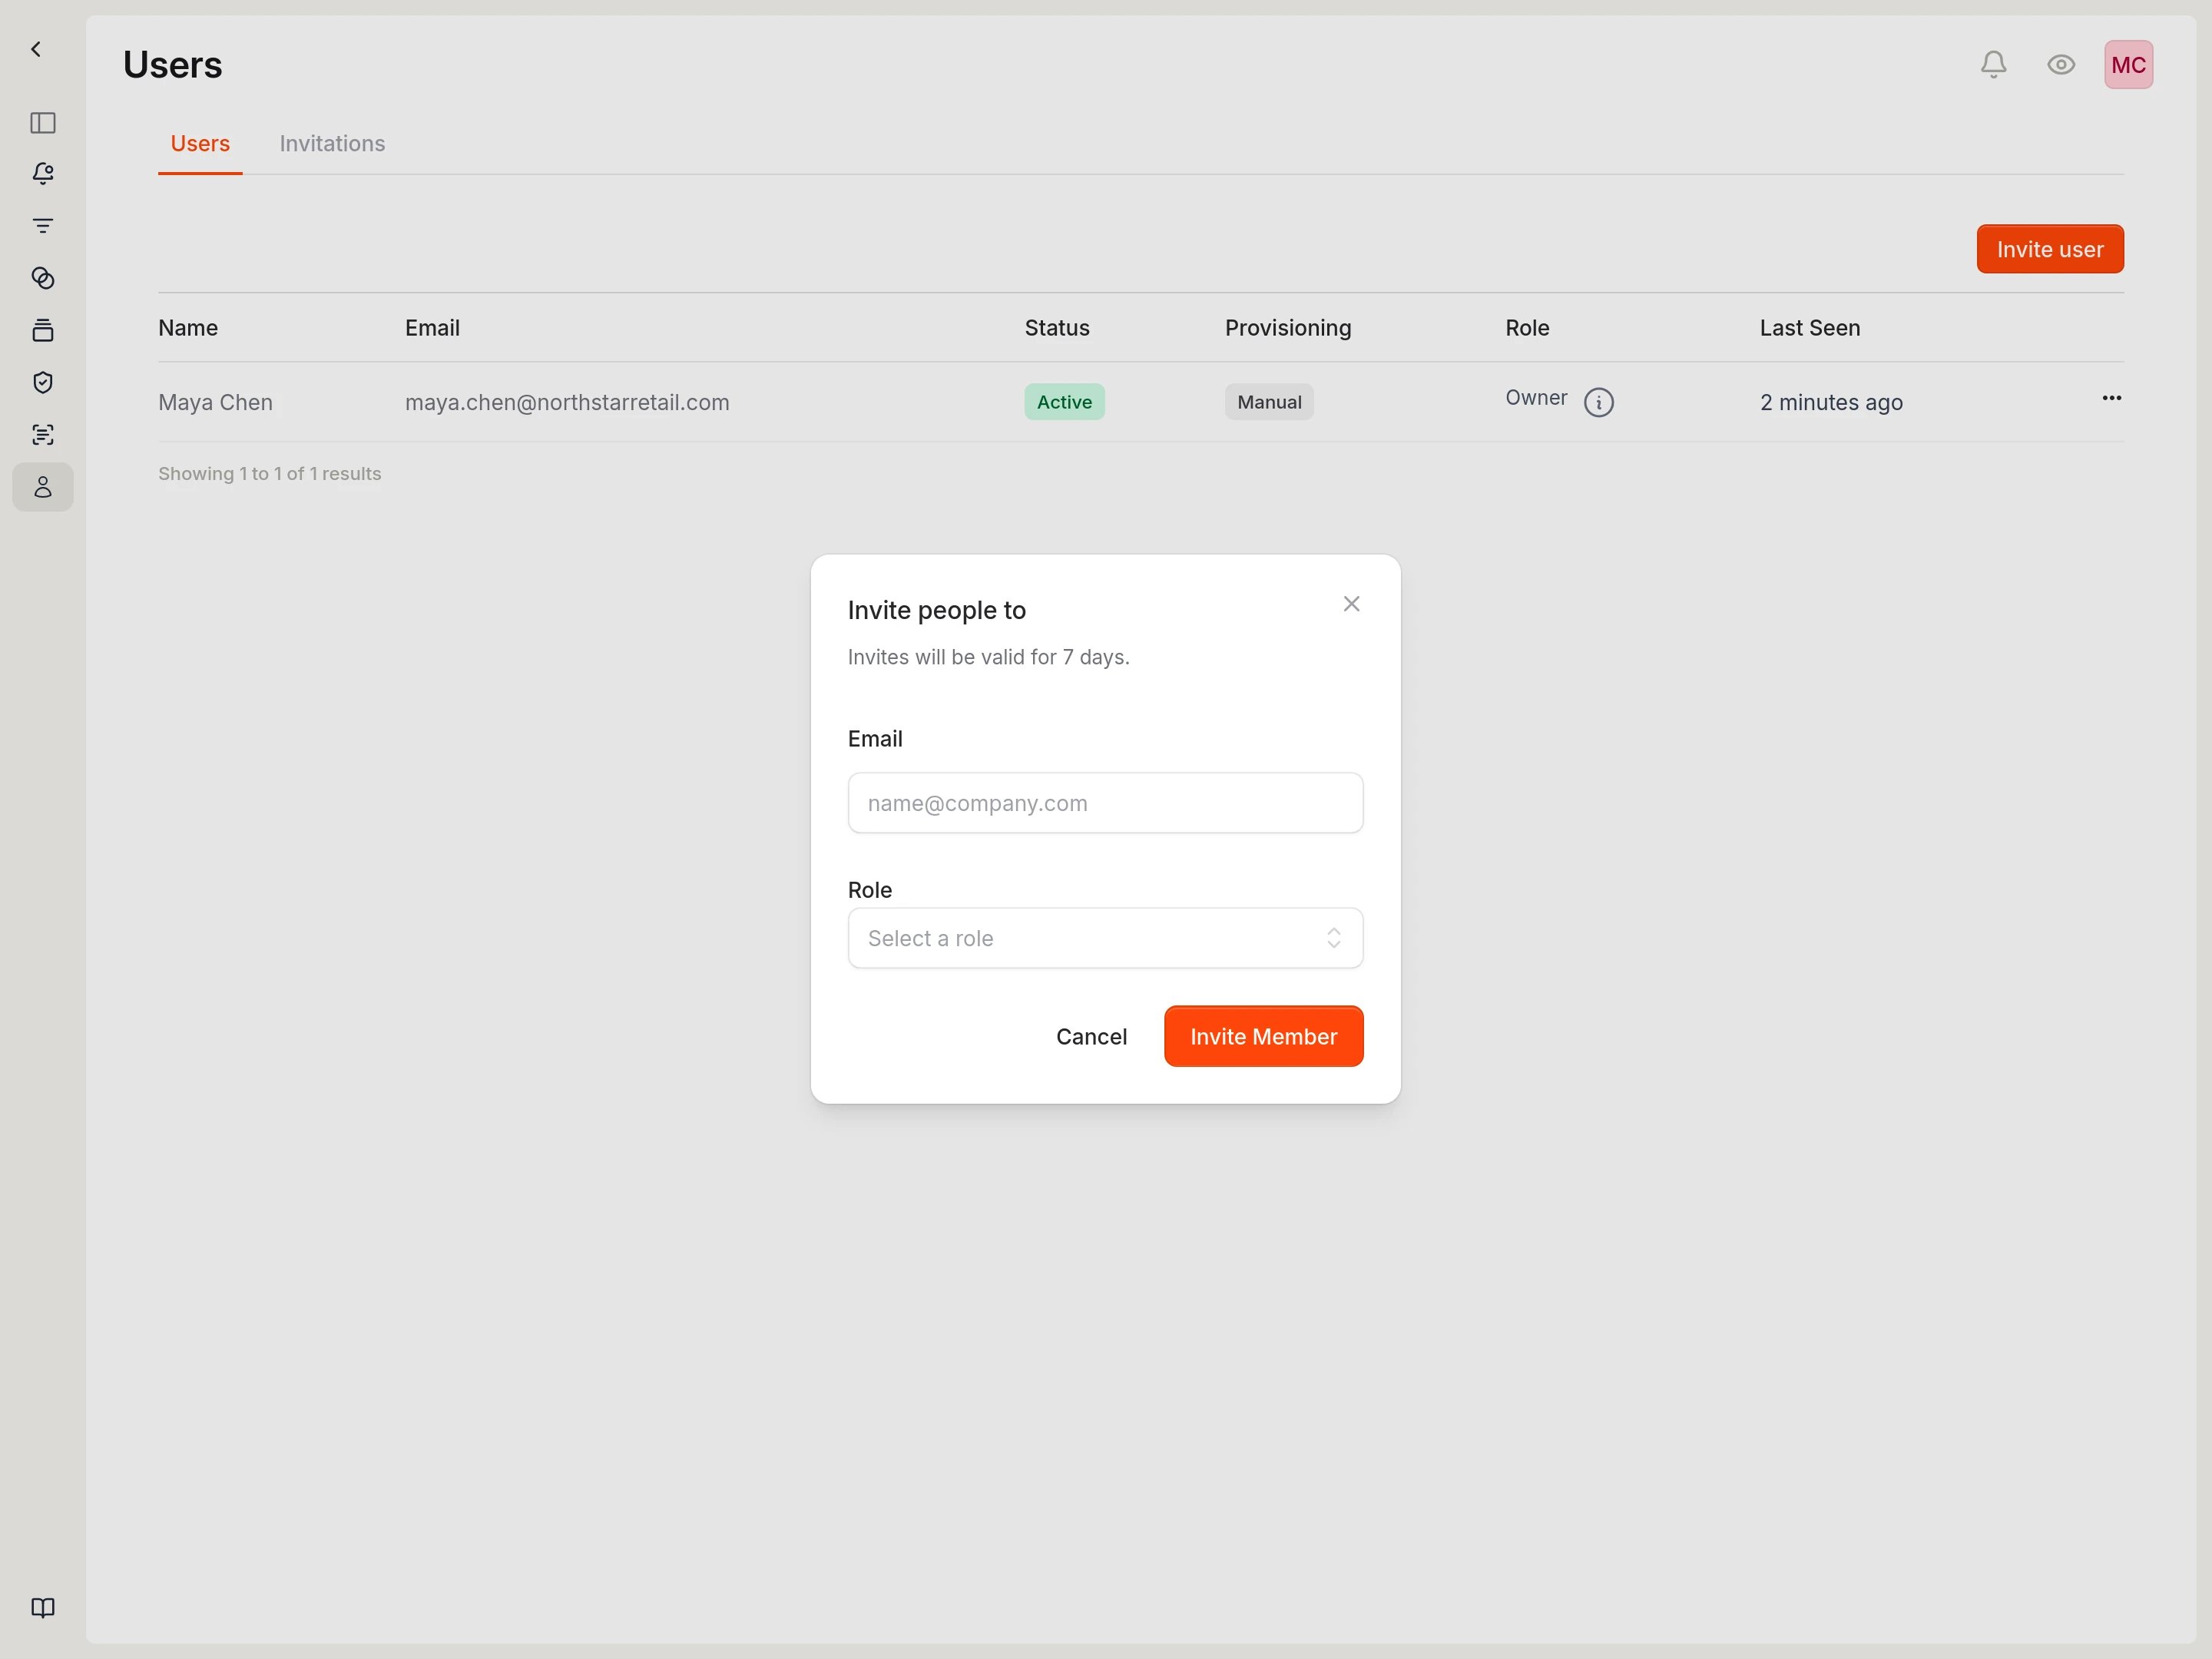Click the Email column header
The image size is (2212, 1659).
tap(432, 328)
